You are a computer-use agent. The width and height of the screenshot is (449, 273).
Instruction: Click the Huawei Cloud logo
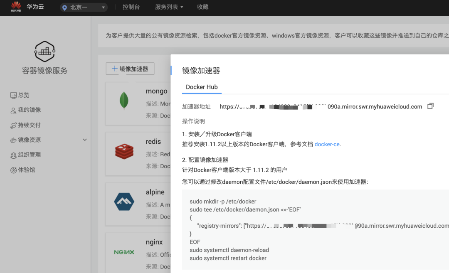pos(16,7)
